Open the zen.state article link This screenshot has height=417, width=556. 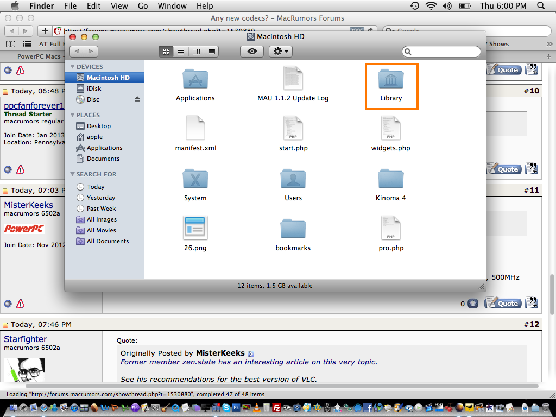(x=249, y=362)
